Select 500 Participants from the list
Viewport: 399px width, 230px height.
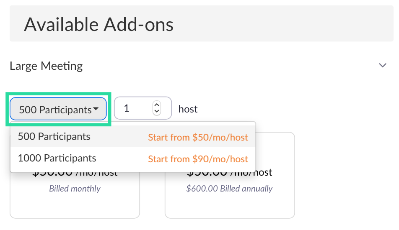click(x=54, y=137)
